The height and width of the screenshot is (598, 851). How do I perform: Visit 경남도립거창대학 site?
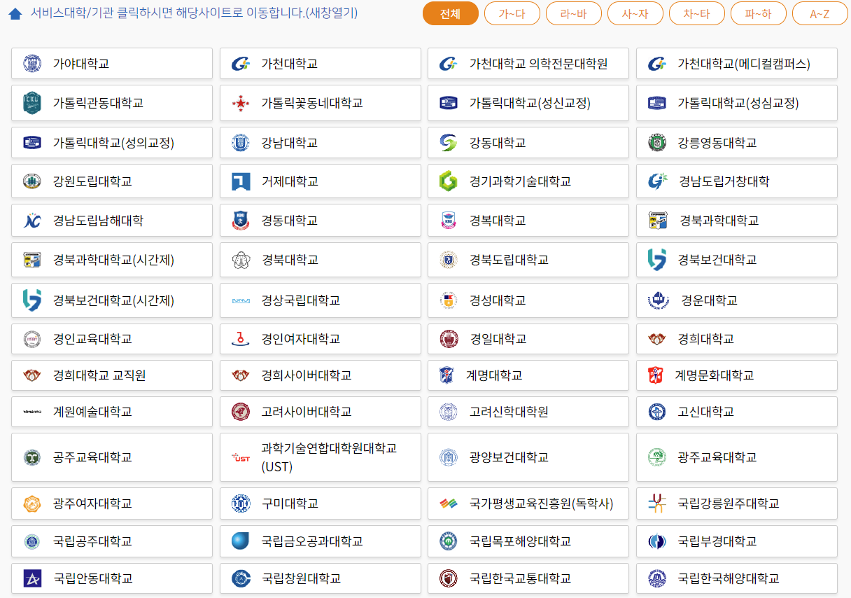click(737, 181)
